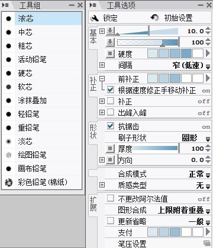Image resolution: width=213 pixels, height=248 pixels.
Task: Expand the 间隔 settings
Action: (102, 65)
